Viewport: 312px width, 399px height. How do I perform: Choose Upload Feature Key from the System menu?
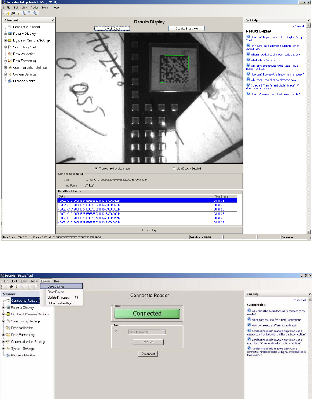click(x=61, y=303)
